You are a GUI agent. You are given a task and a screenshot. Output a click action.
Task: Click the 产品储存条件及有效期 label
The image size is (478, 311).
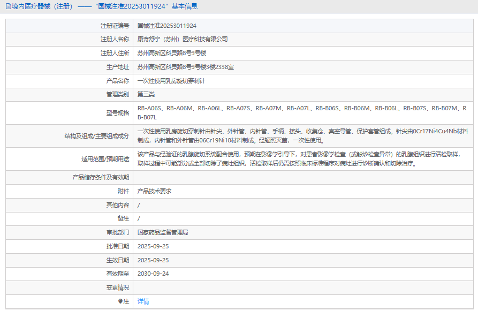[x=101, y=178]
